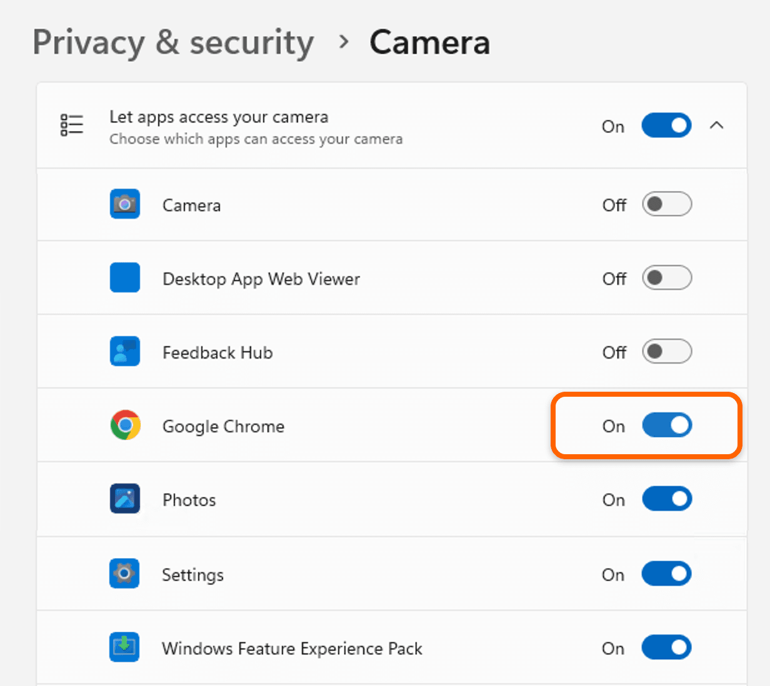Turn on Feedback Hub camera toggle

pyautogui.click(x=667, y=352)
